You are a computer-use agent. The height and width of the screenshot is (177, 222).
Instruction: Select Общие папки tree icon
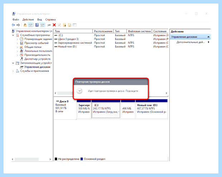(x=21, y=47)
